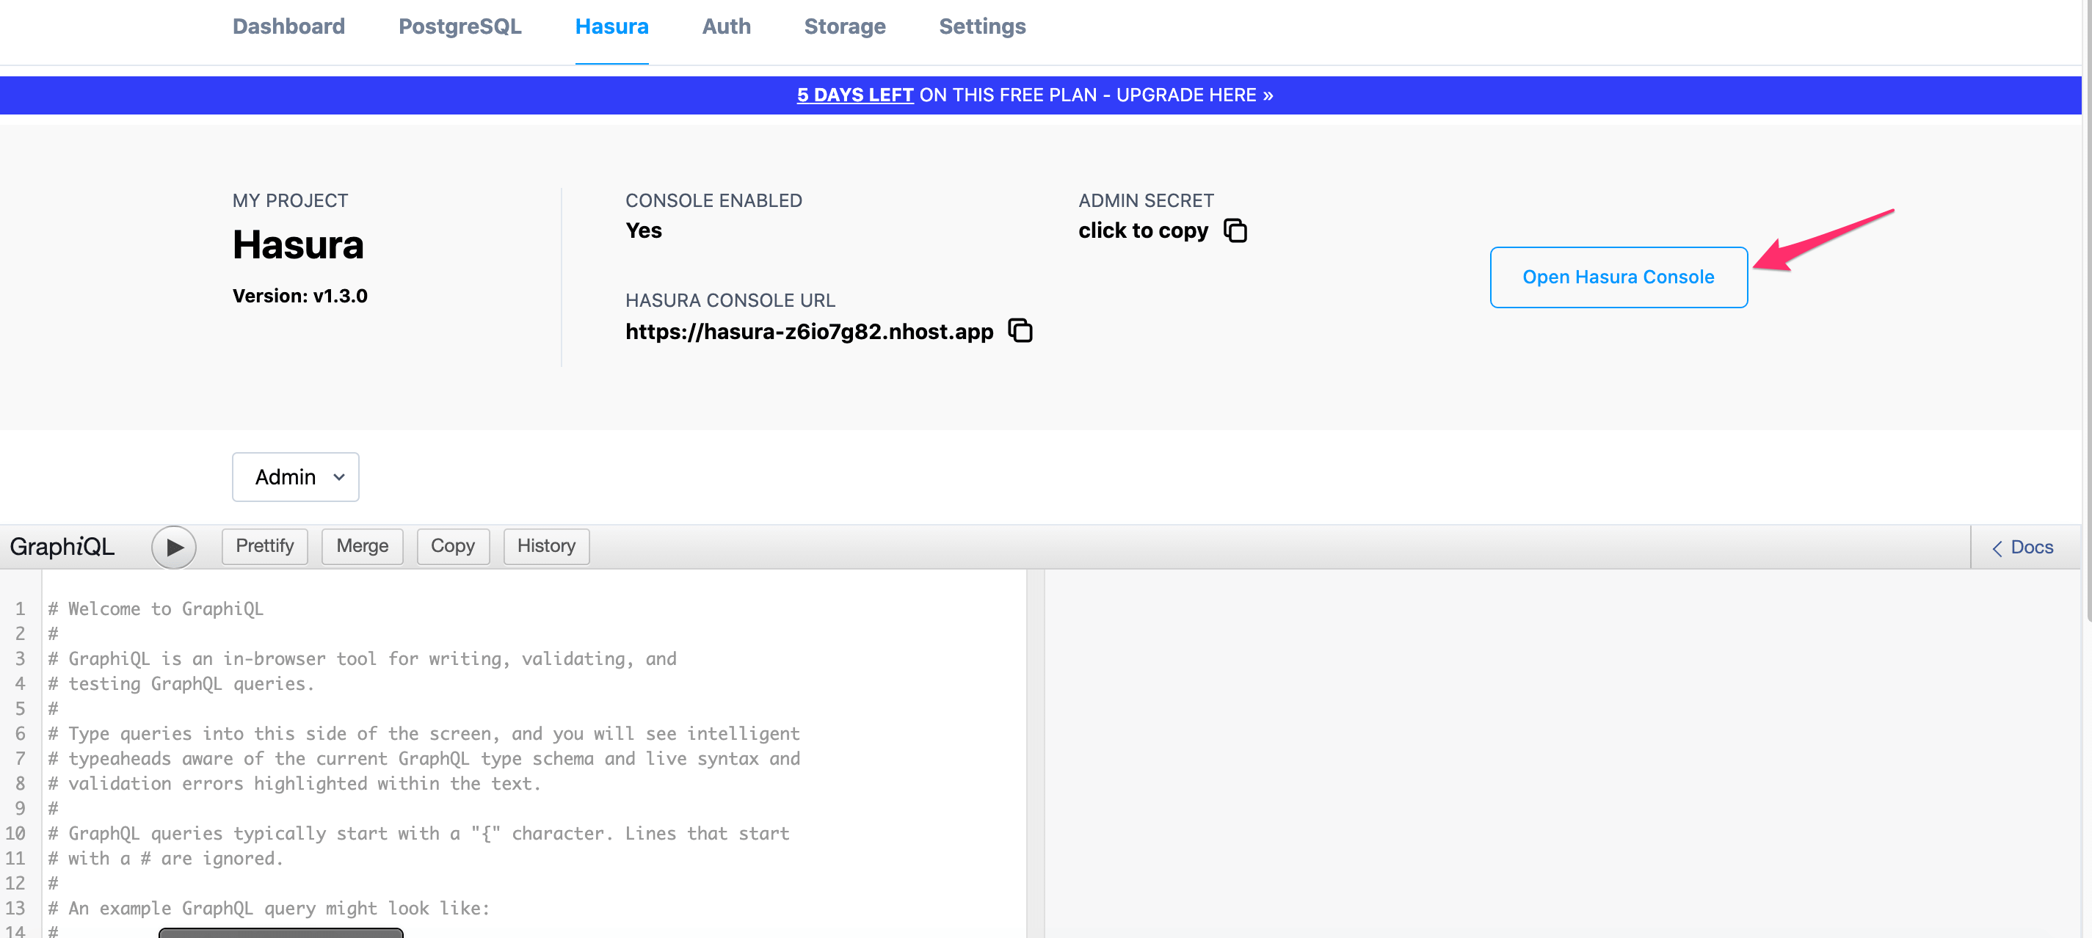Open the Admin role dropdown
Viewport: 2092px width, 938px height.
[x=295, y=477]
